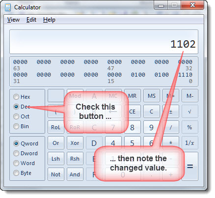215x198 pixels.
Task: Open the View menu
Action: point(13,20)
